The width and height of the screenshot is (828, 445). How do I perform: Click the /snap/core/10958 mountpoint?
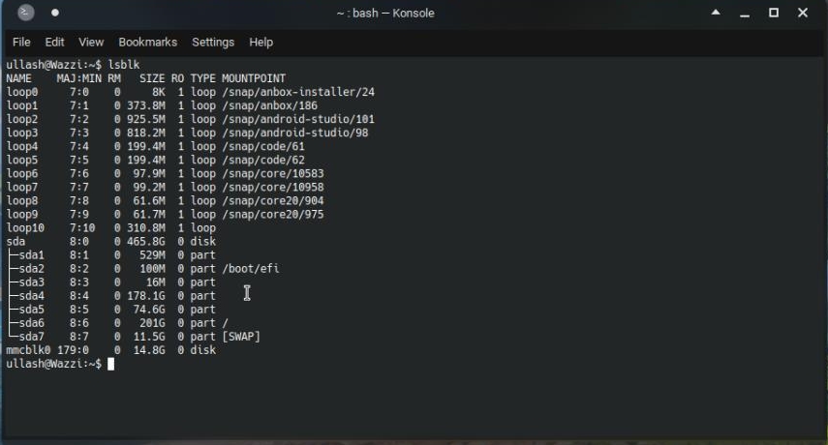tap(273, 187)
